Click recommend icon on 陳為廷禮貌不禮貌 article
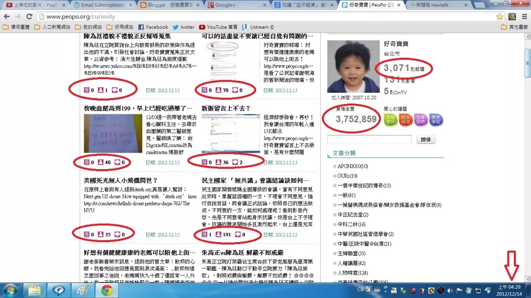This screenshot has width=531, height=298. (x=87, y=90)
